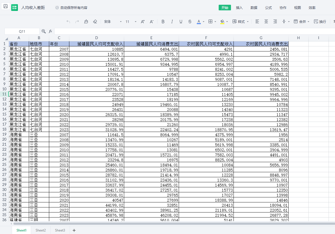Viewport: 335px width, 234px height.
Task: Add a new sheet with plus icon
Action: (x=74, y=230)
